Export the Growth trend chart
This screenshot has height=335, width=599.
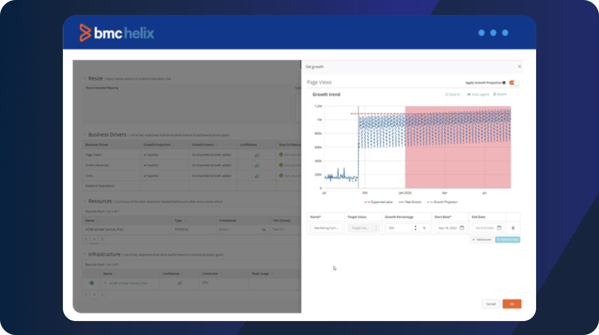[x=500, y=94]
